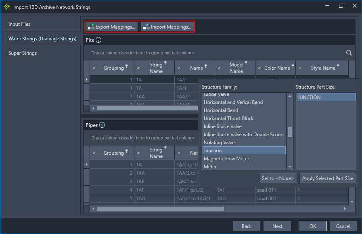362x234 pixels.
Task: Select Horizontal Thrust Block structure family
Action: pyautogui.click(x=244, y=118)
